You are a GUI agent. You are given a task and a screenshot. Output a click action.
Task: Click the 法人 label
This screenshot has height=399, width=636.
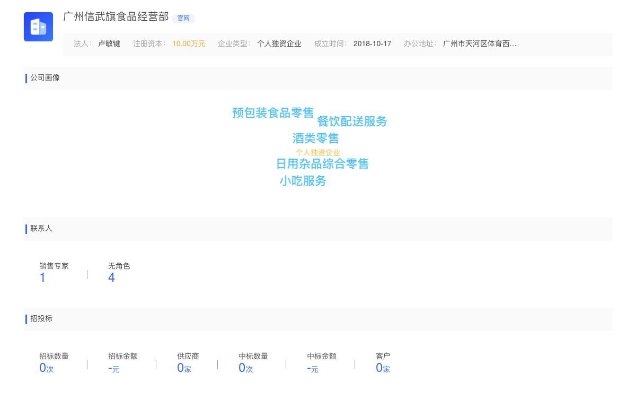pos(83,44)
